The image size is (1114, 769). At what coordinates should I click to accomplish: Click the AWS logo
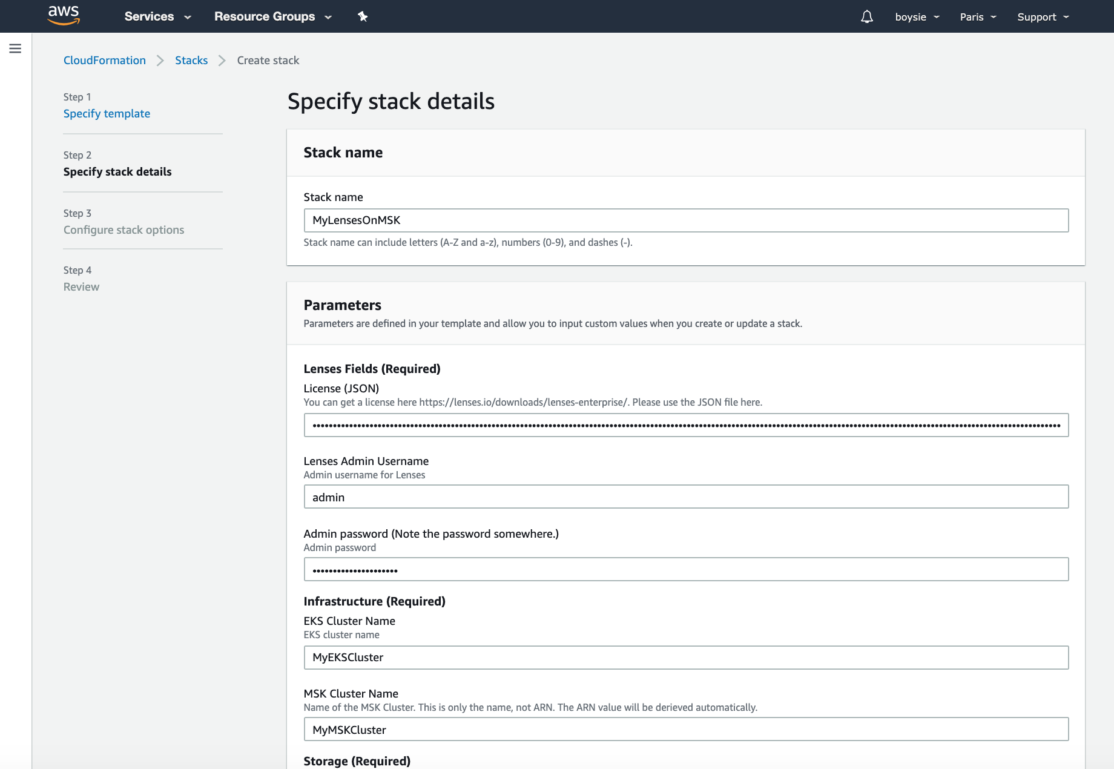tap(64, 16)
